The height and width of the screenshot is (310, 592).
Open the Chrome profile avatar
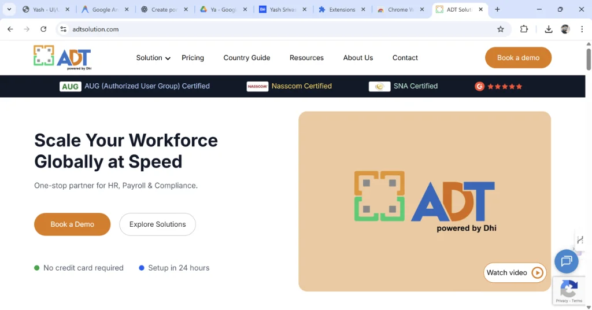click(x=565, y=29)
